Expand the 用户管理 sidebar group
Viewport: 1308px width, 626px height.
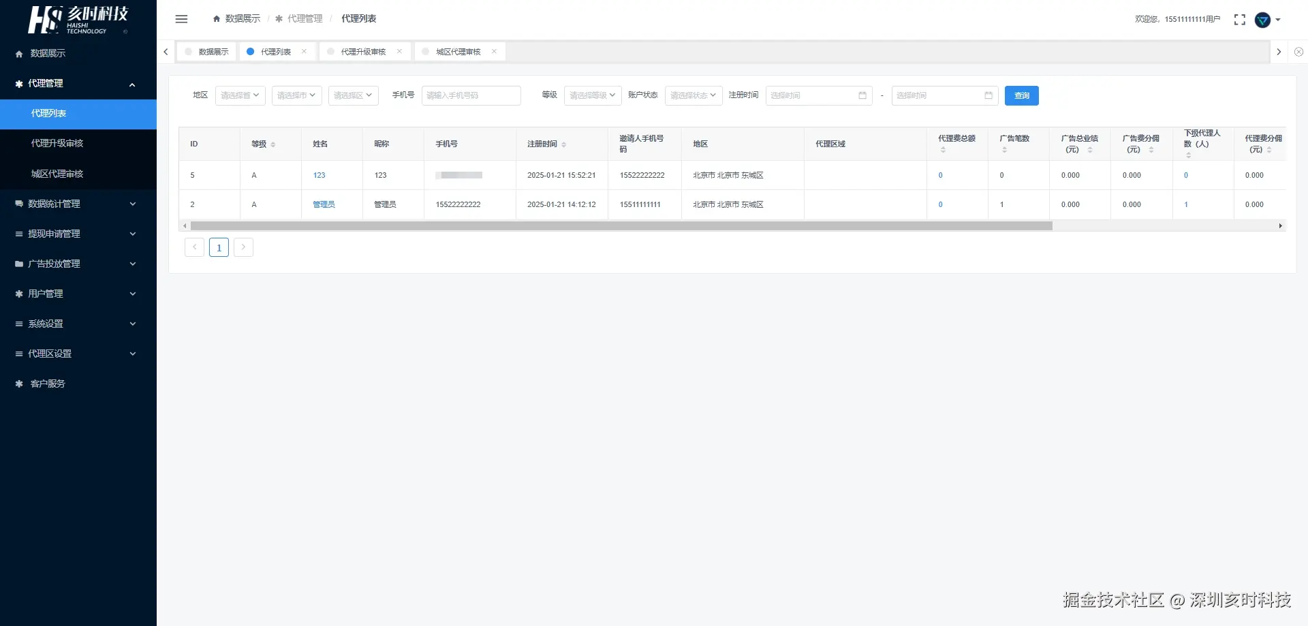coord(78,294)
